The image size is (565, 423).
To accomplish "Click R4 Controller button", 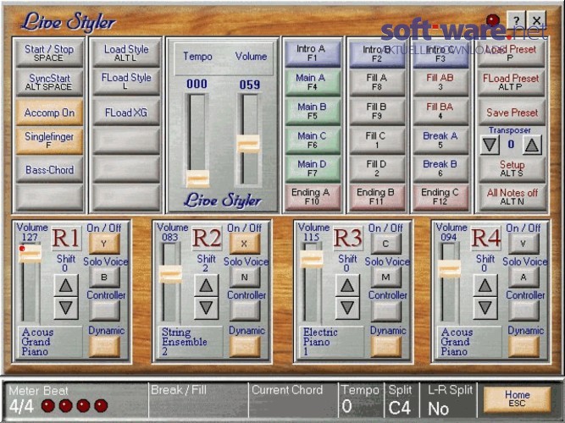I will 523,310.
